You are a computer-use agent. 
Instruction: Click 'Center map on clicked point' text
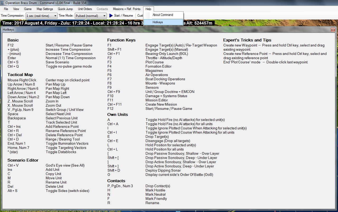click(x=68, y=80)
